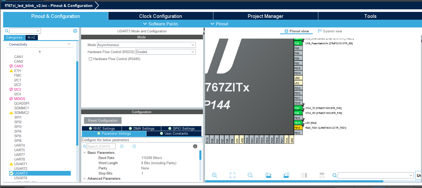Screen dimensions: 422x188
Task: Go to previous parameter search result
Action: click(x=122, y=146)
